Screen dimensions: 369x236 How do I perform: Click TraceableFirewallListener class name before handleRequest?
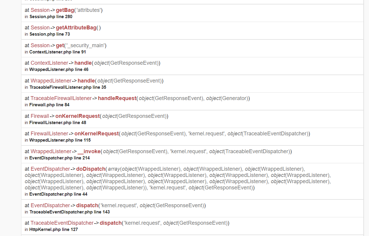[x=61, y=98]
